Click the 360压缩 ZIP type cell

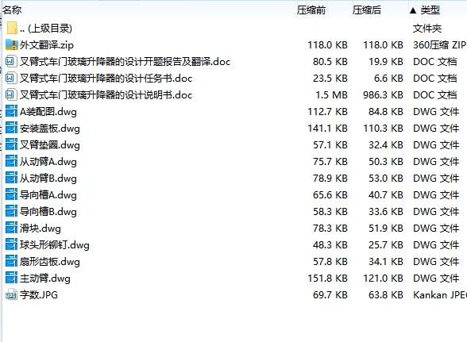coord(440,44)
